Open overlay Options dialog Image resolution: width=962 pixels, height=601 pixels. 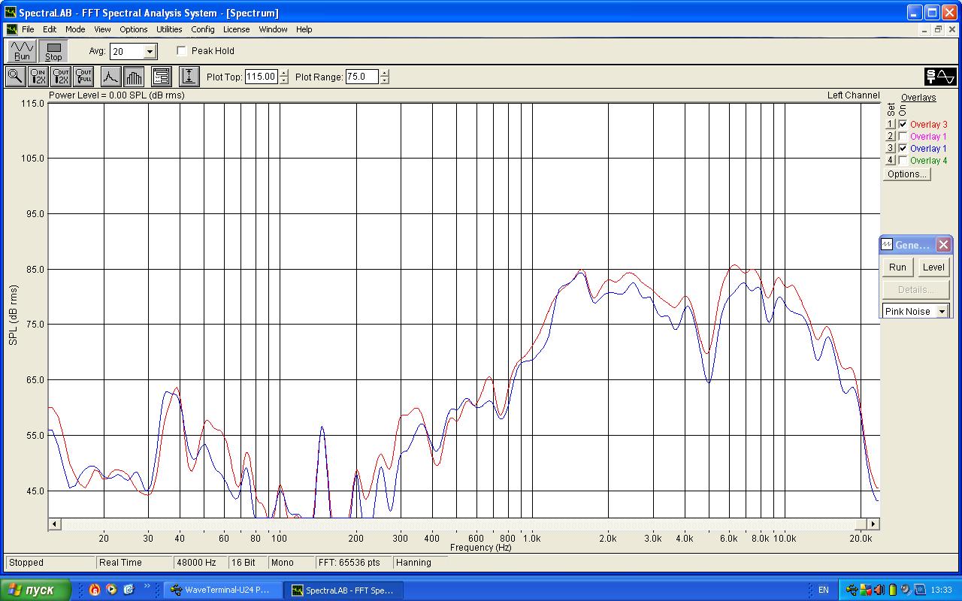(x=906, y=174)
